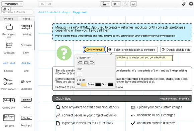Select the Rectangle / Box stencil icon
Image resolution: width=194 pixels, height=131 pixels.
(9, 27)
